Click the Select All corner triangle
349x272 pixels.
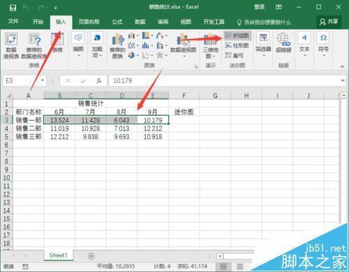8,96
